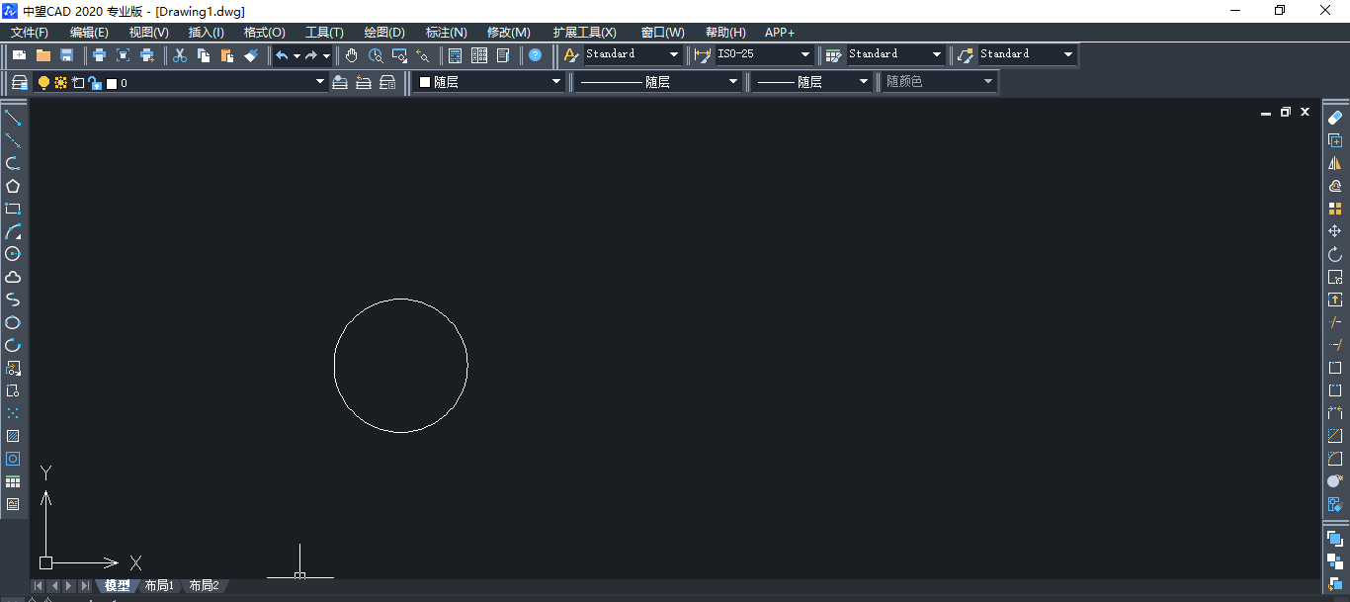Click the Pan hand tool

352,55
